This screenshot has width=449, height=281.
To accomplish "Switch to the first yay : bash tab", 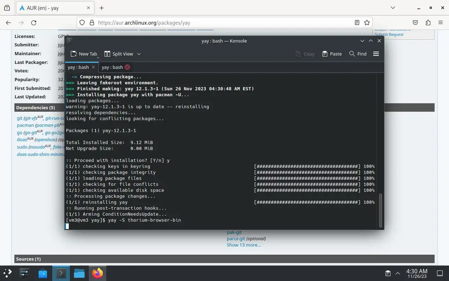I will (x=78, y=67).
